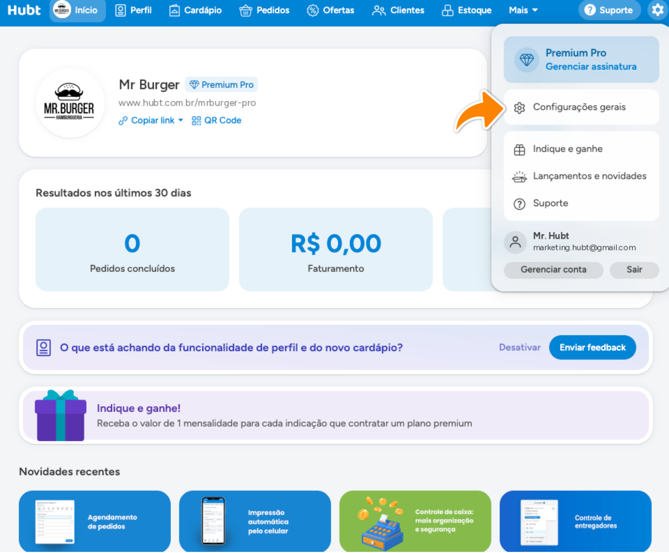Expand the Mais dropdown menu

click(523, 10)
